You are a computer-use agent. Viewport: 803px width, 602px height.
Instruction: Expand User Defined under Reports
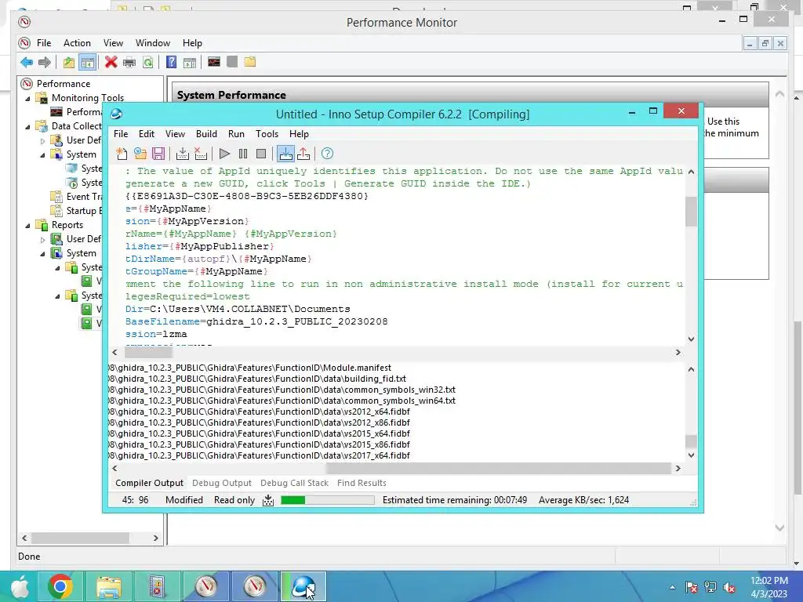(x=43, y=240)
